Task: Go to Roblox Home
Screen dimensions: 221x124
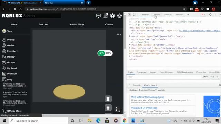Action: [14, 24]
